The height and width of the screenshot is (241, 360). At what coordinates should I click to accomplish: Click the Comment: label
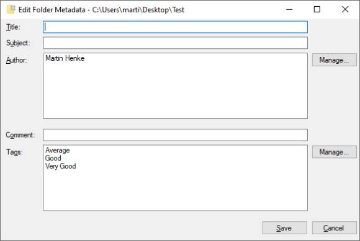(20, 135)
